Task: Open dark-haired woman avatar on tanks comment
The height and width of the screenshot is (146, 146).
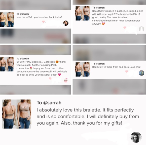Action: [x=66, y=23]
